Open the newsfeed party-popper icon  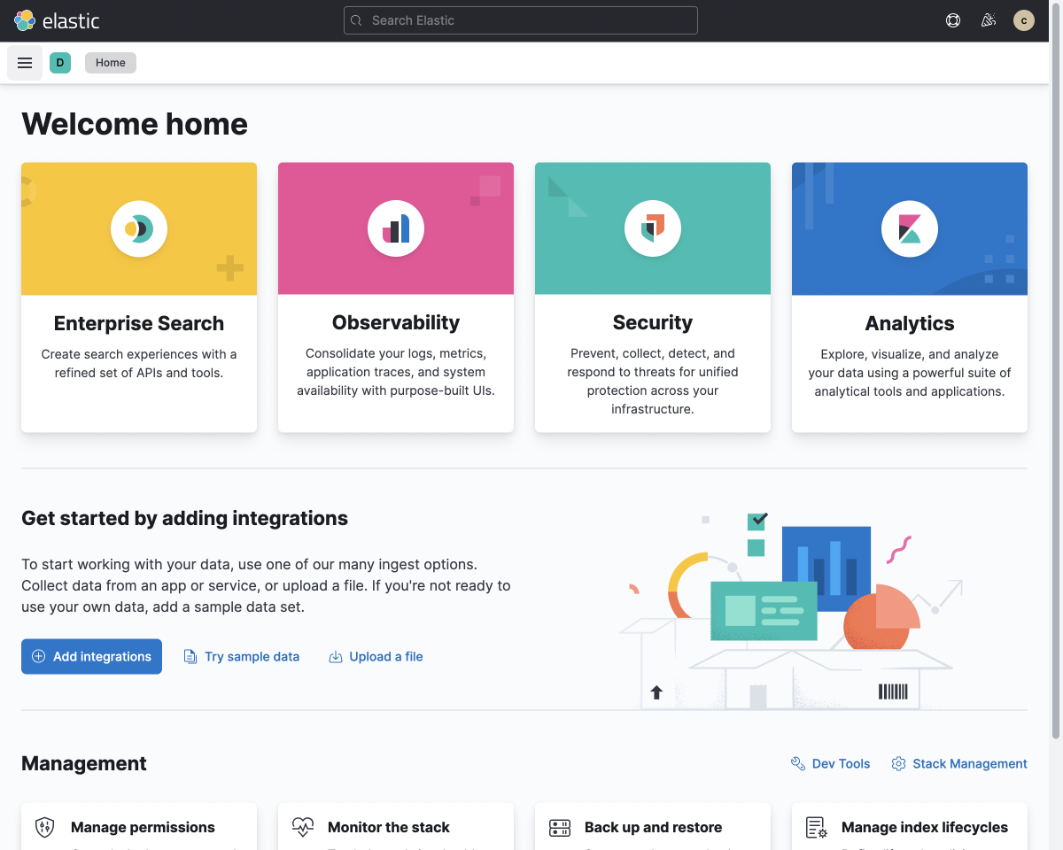(989, 20)
